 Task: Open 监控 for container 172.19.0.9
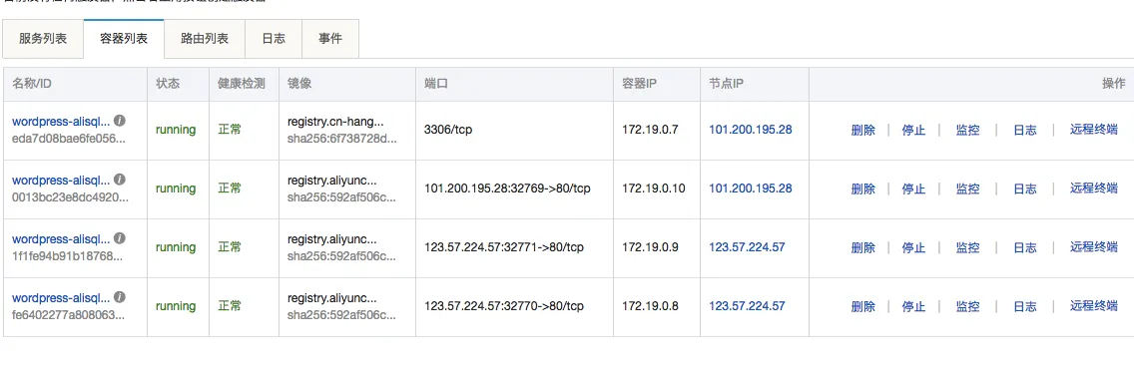[x=967, y=247]
